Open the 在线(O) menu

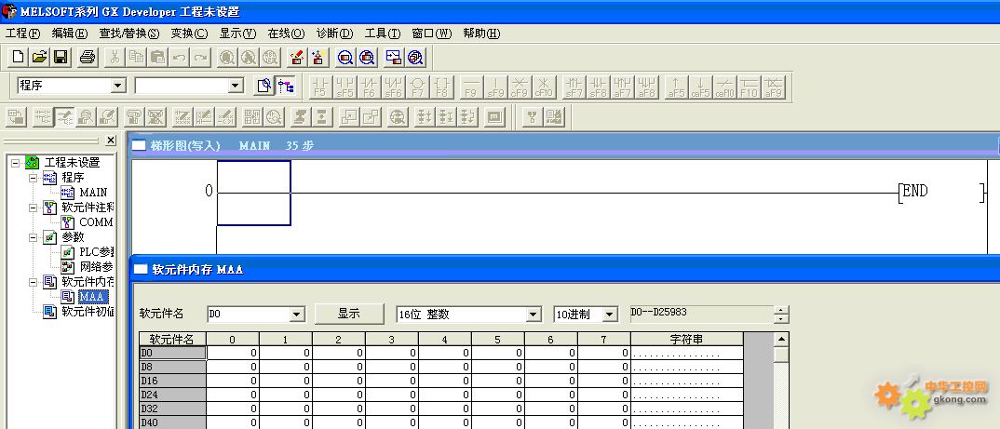pos(286,34)
